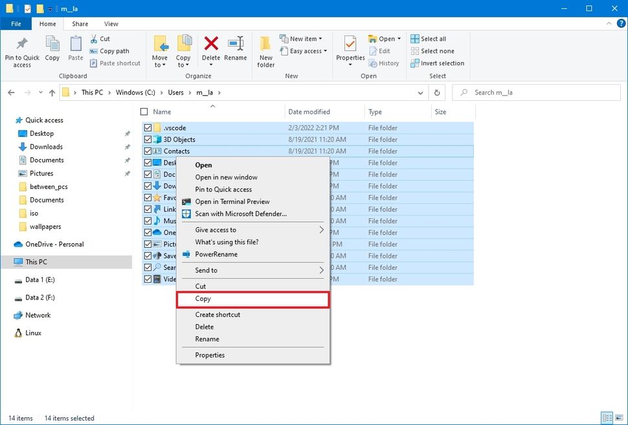628x425 pixels.
Task: Deselect the .vscode folder checkbox
Action: 148,127
